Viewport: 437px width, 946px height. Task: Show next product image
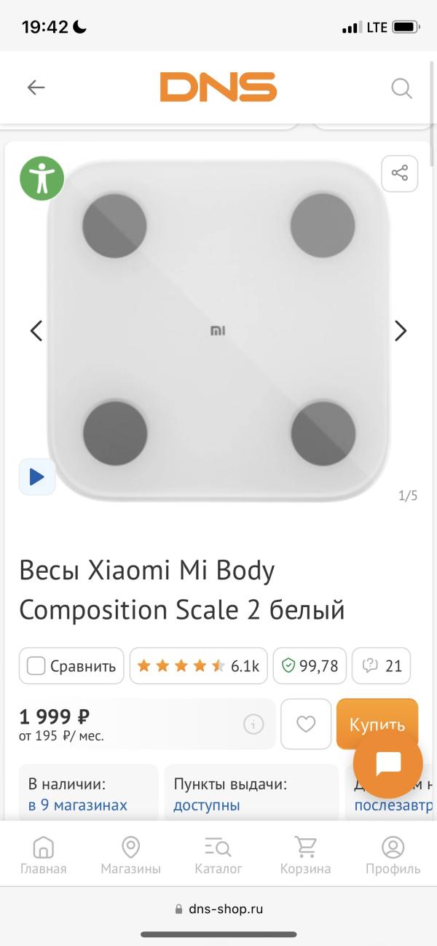(401, 331)
